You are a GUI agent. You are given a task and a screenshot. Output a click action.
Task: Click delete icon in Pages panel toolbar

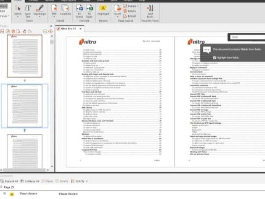pyautogui.click(x=13, y=31)
